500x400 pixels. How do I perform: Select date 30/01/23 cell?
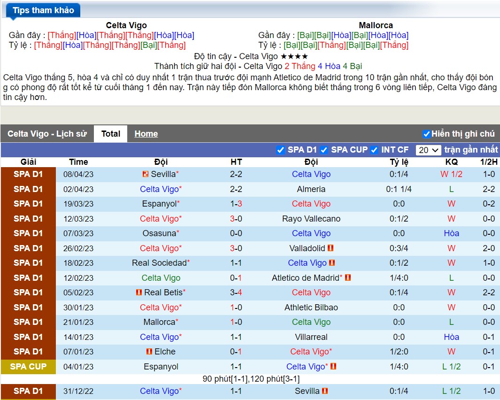click(78, 308)
